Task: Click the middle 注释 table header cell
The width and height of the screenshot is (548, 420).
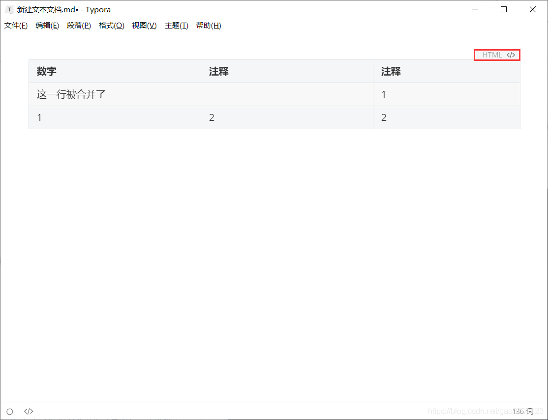Action: [218, 71]
